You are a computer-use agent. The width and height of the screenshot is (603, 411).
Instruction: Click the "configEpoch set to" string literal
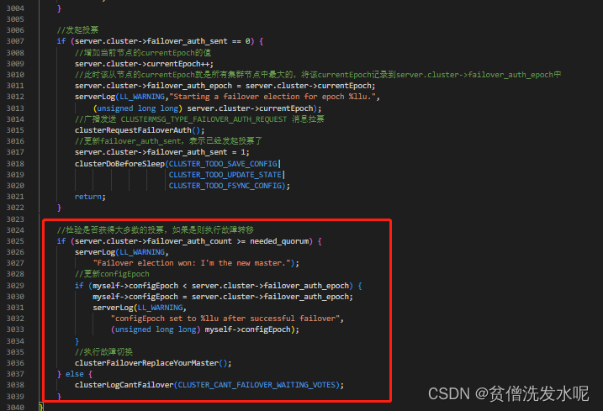225,319
